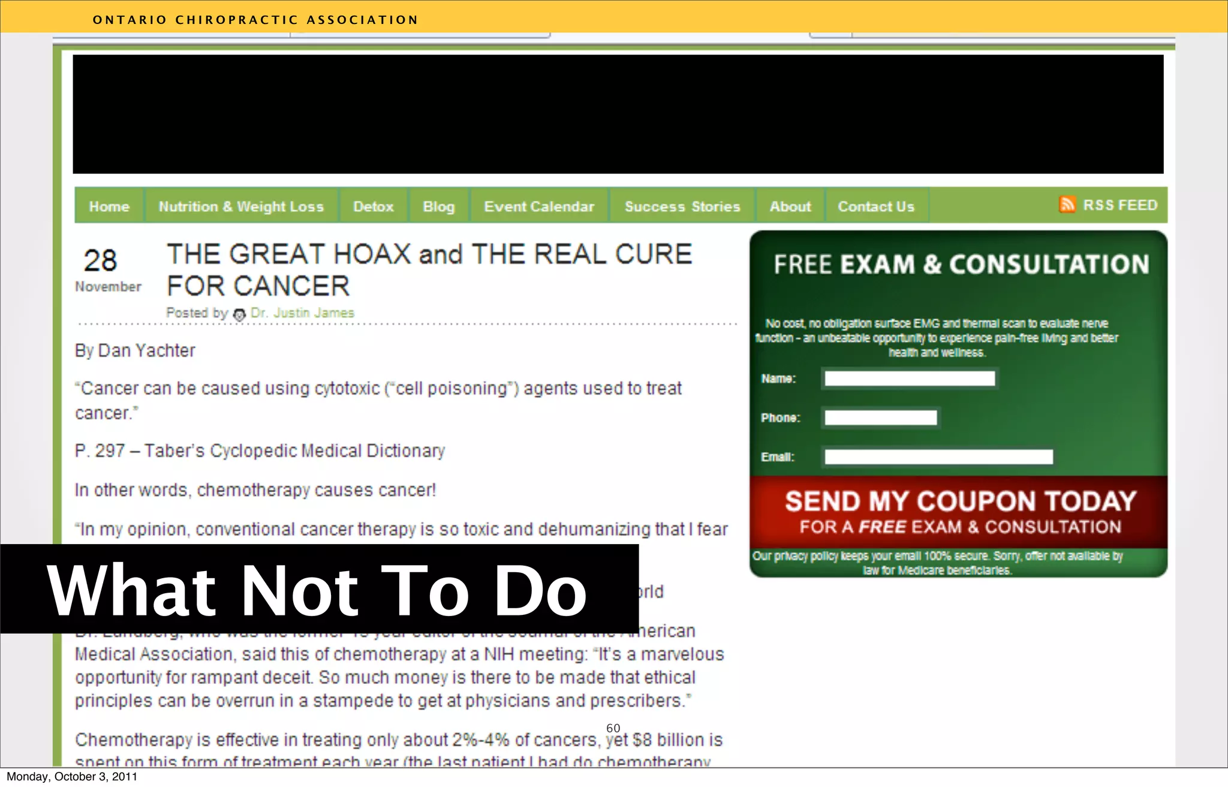The width and height of the screenshot is (1228, 787).
Task: Click the black header banner image
Action: pos(618,114)
